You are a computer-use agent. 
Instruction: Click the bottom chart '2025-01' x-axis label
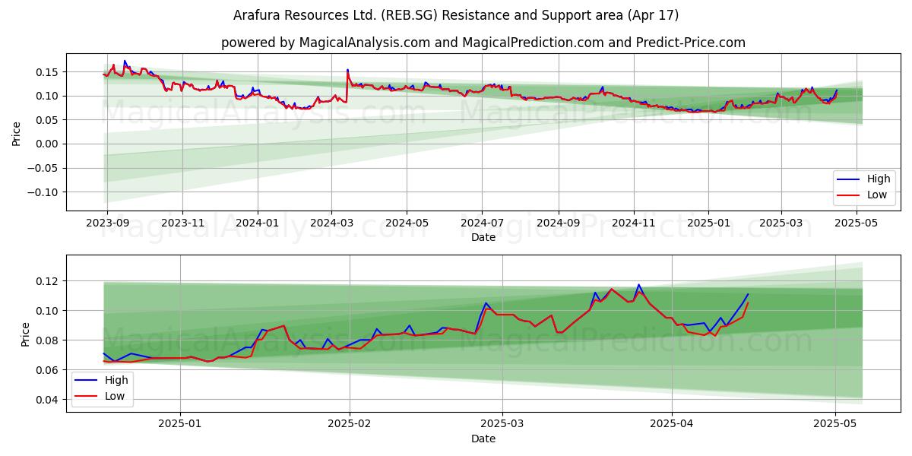[180, 424]
